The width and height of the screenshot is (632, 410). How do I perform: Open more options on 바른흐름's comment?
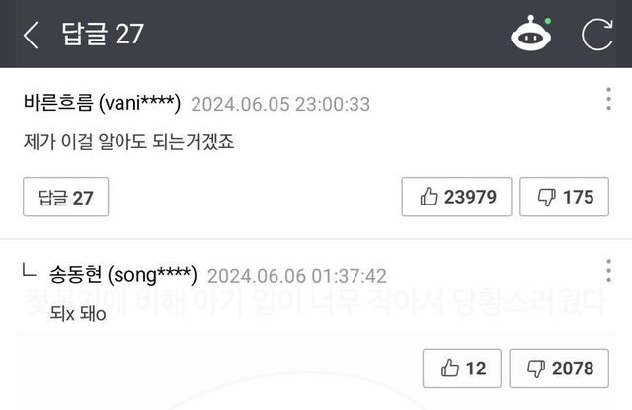point(608,99)
